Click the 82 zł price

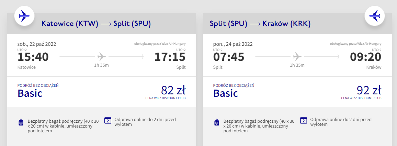[x=173, y=90]
